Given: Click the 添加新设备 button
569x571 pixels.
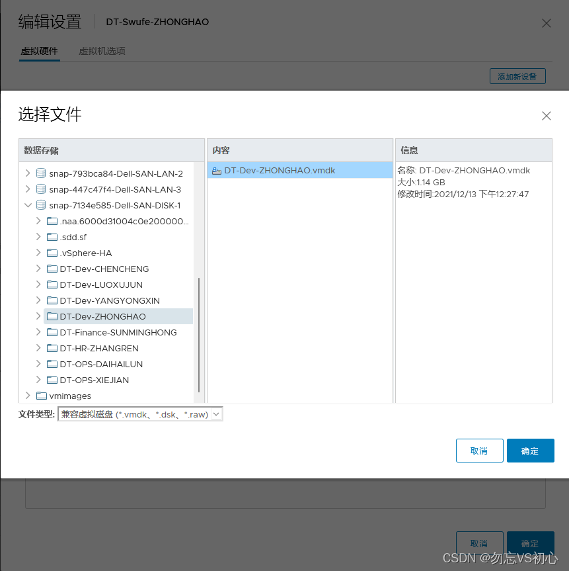Looking at the screenshot, I should 517,75.
